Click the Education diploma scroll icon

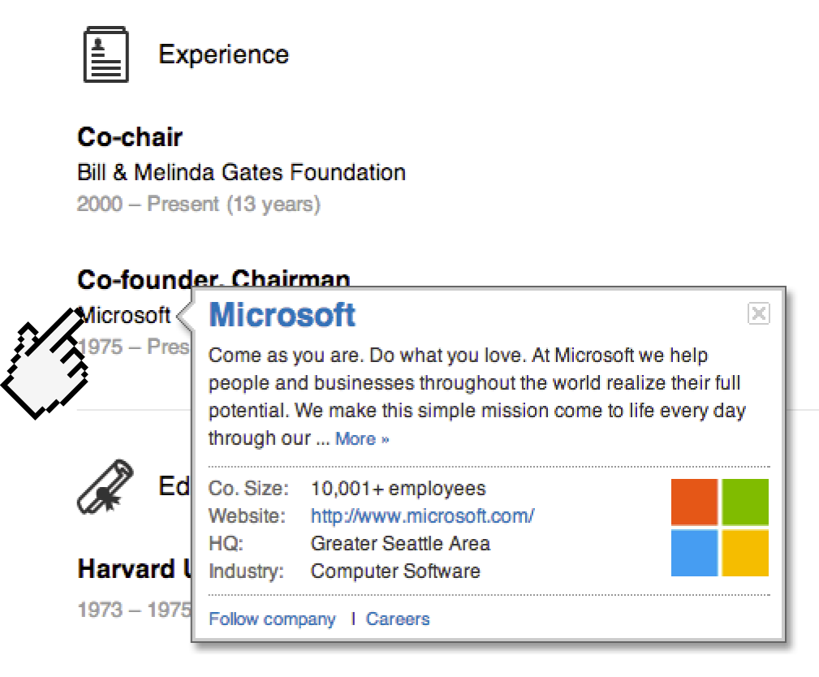[105, 486]
